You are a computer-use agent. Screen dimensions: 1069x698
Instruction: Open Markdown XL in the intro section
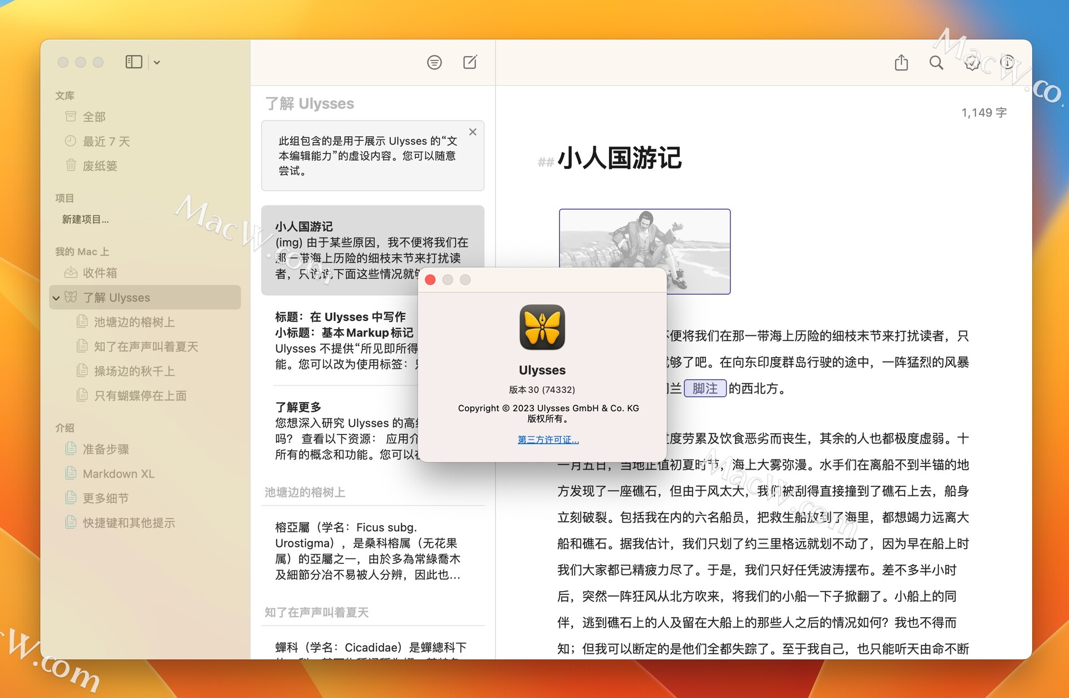(x=118, y=474)
